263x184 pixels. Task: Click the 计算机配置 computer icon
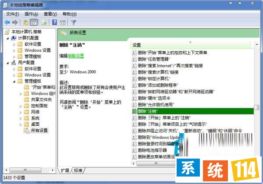click(14, 38)
